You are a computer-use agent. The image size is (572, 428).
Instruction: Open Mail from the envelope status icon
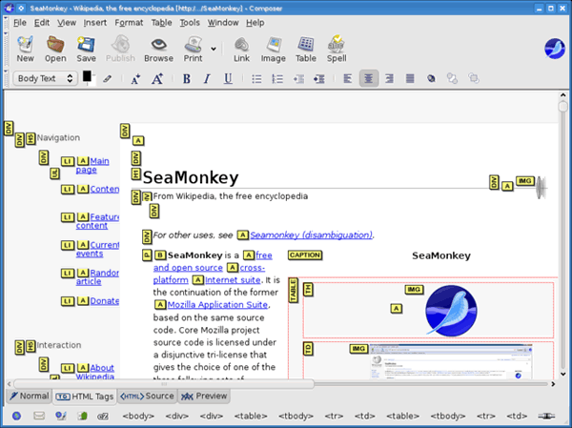click(x=39, y=416)
